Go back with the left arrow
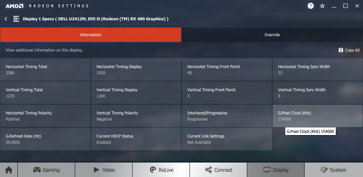Screen dimensions: 363x177 tap(6, 19)
